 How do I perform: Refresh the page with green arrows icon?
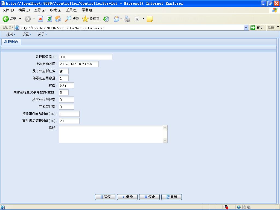[x=49, y=19]
